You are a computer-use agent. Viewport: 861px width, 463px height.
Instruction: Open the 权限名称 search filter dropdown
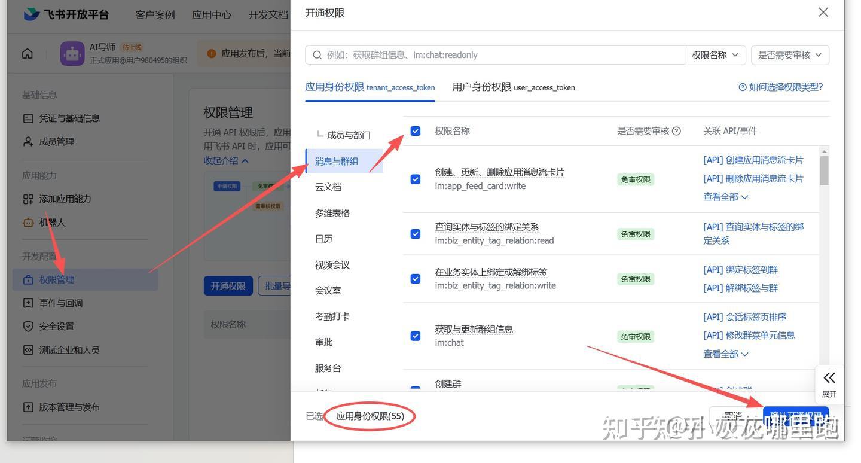pyautogui.click(x=715, y=55)
